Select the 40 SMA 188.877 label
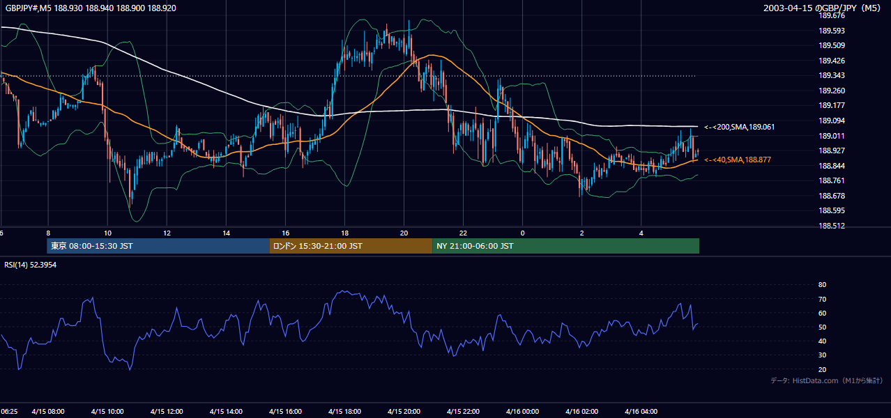This screenshot has width=891, height=418. point(738,160)
